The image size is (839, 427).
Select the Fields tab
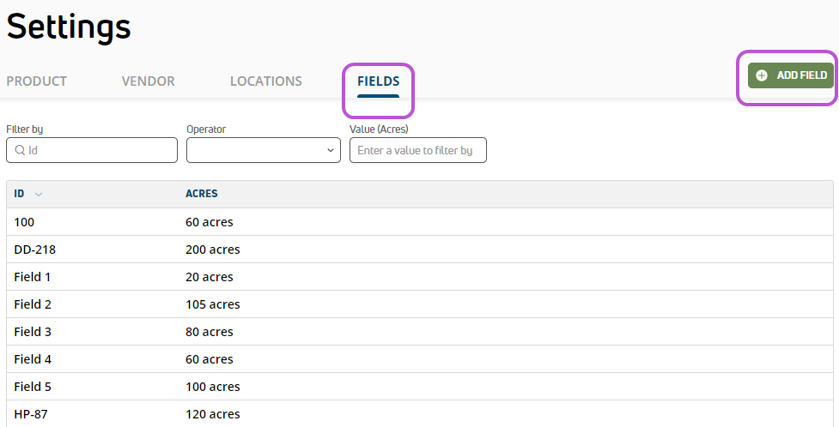point(379,81)
